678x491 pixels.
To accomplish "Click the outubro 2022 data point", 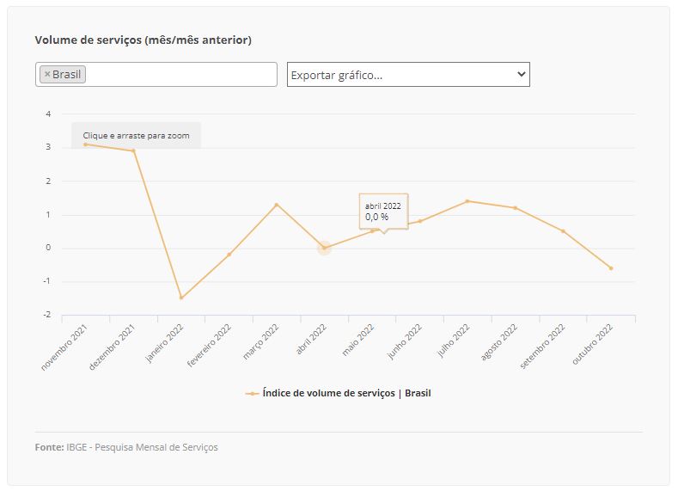I will tap(611, 268).
